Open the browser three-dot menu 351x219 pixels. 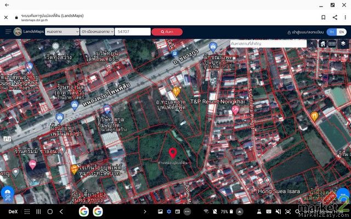coord(345,18)
